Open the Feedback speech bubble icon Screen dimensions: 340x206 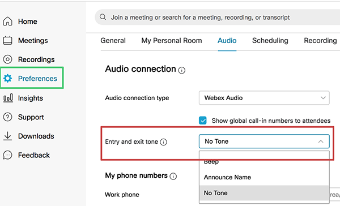pos(7,155)
